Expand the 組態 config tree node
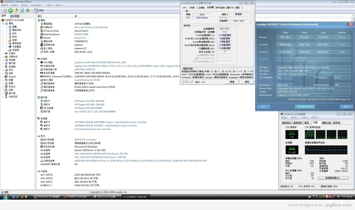The image size is (355, 210). pyautogui.click(x=3, y=90)
